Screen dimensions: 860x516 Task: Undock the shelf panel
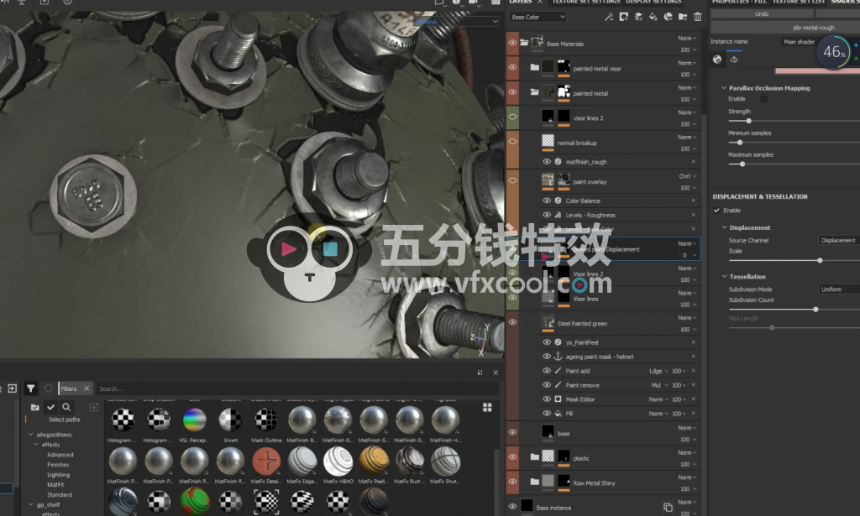click(480, 373)
